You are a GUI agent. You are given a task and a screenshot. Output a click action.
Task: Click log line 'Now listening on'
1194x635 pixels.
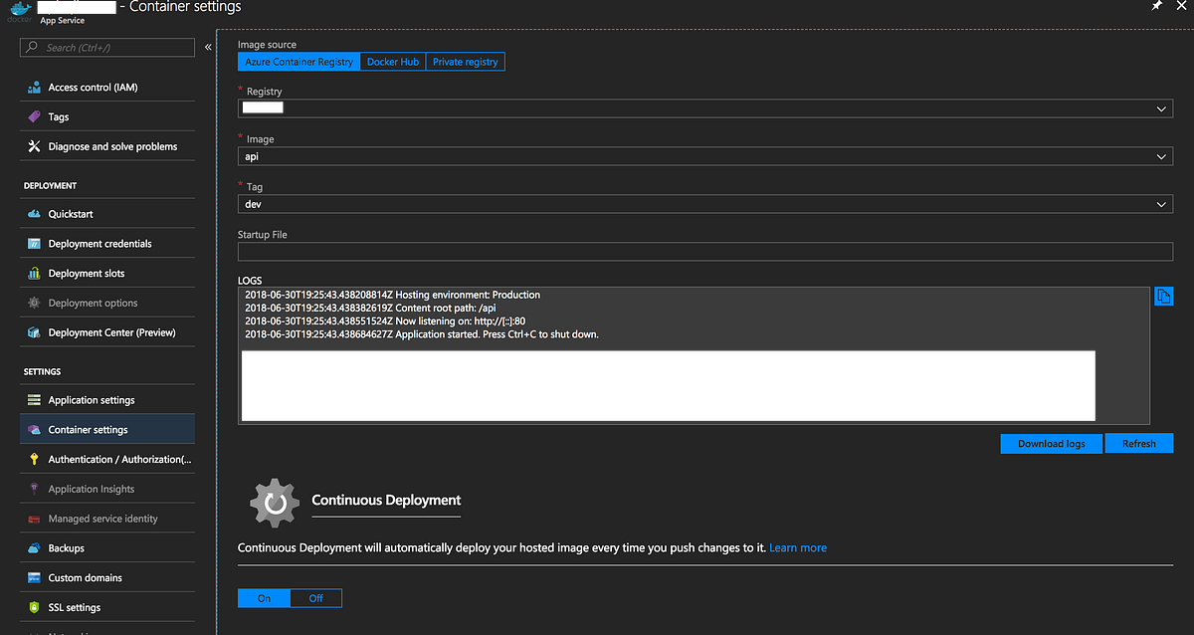click(385, 321)
